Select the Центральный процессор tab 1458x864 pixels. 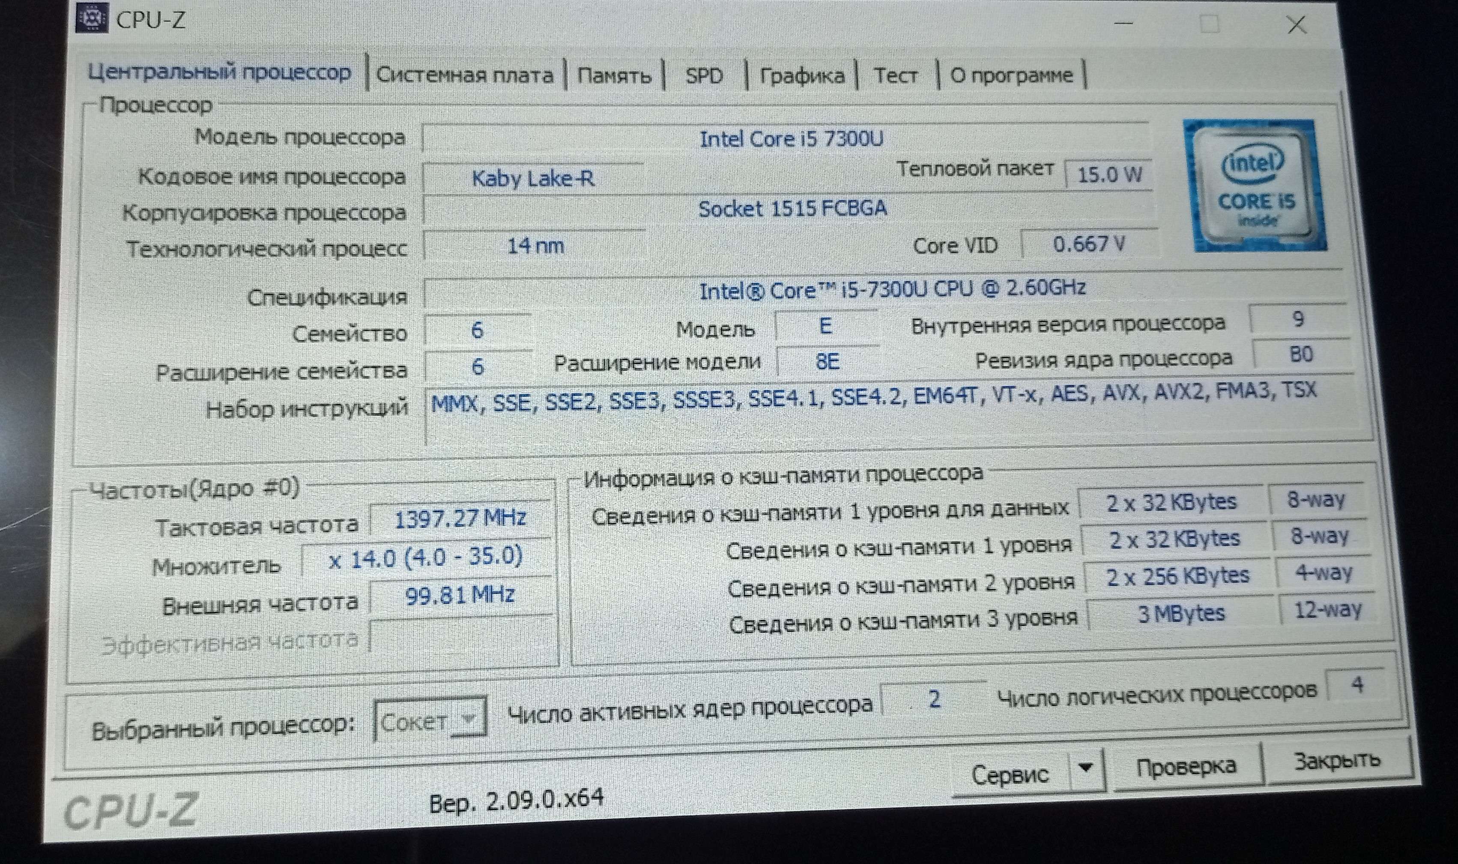pos(219,73)
